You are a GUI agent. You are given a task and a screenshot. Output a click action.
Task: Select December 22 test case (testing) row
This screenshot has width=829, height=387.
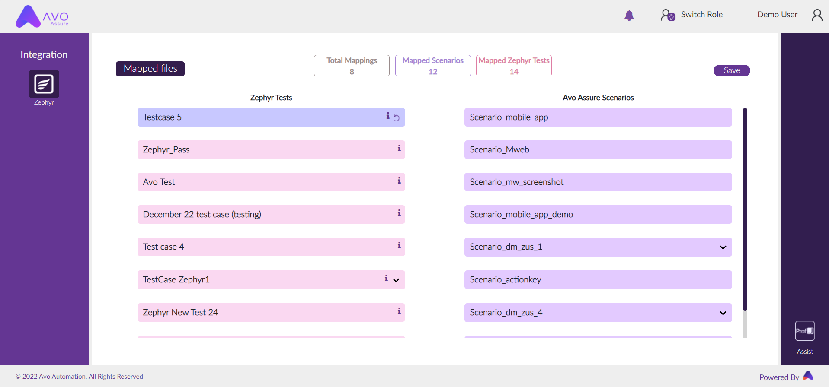point(271,214)
